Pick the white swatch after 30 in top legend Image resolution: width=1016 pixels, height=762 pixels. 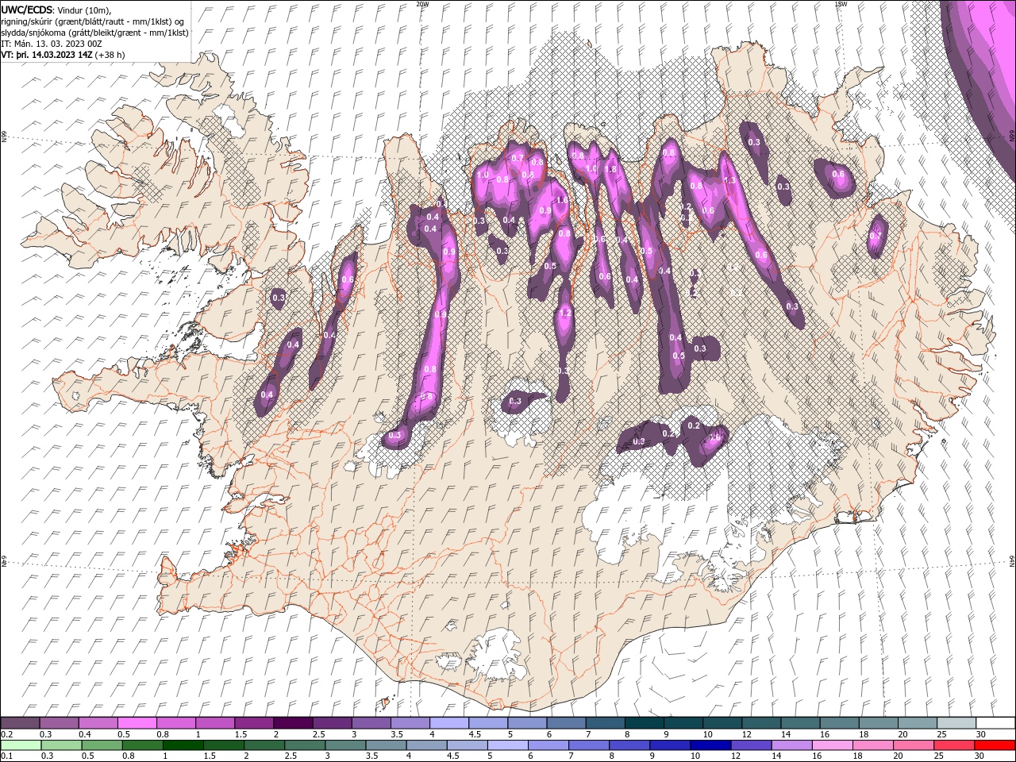[996, 722]
